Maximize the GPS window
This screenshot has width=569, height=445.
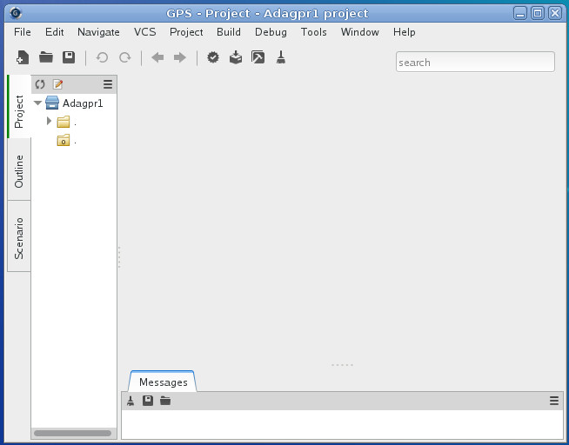538,13
